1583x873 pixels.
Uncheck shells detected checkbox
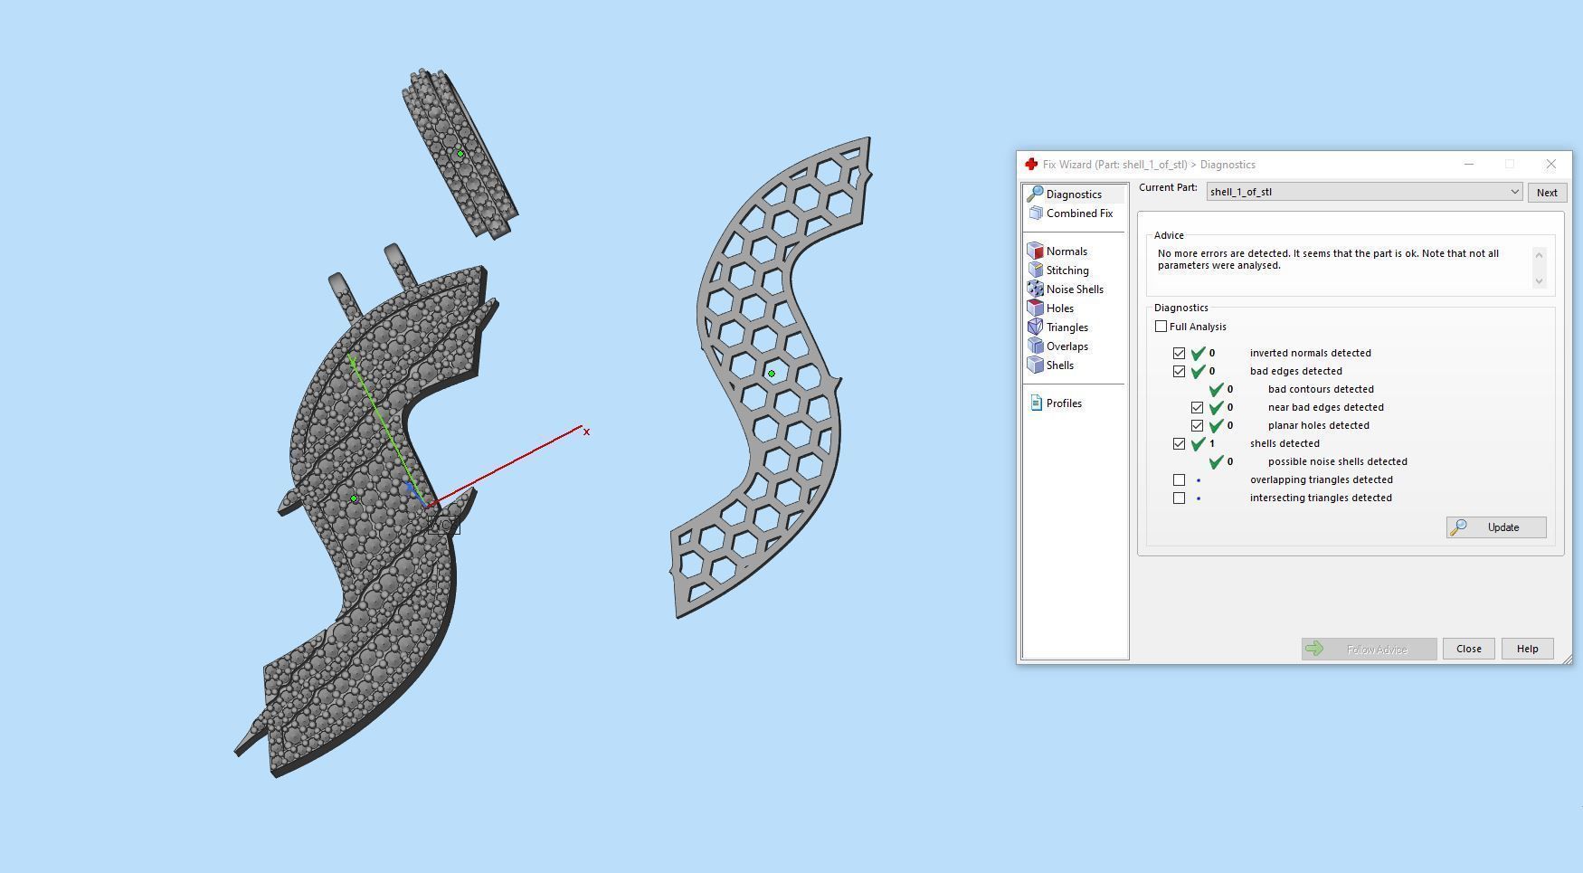click(x=1179, y=443)
